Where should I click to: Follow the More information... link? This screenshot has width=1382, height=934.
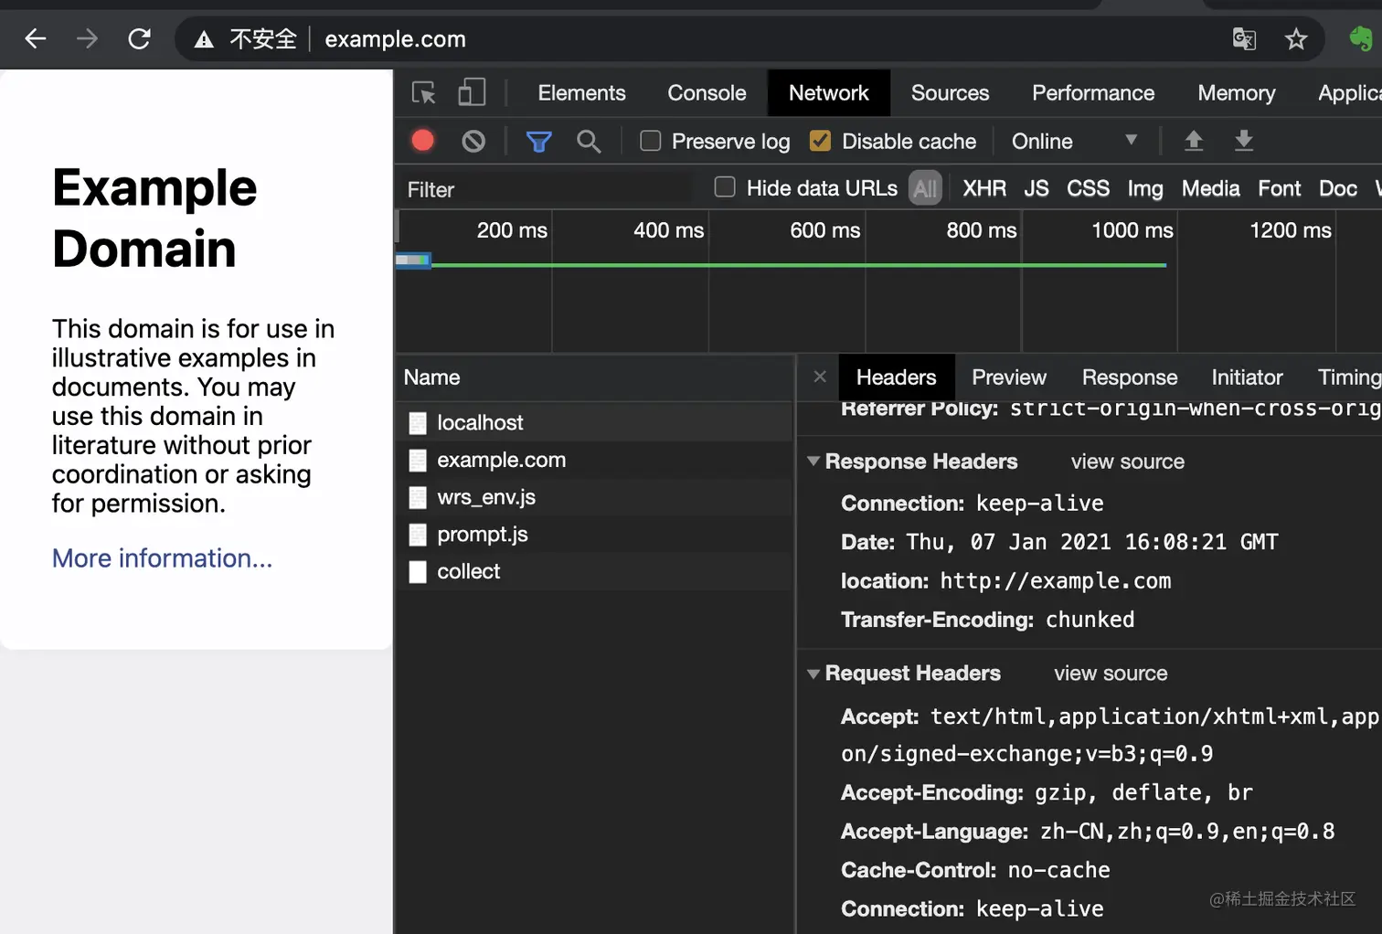(x=162, y=558)
